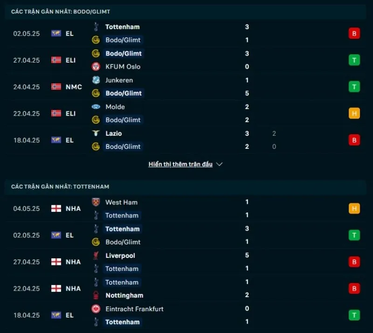Select the Liverpool club badge
The image size is (373, 333).
pos(97,256)
